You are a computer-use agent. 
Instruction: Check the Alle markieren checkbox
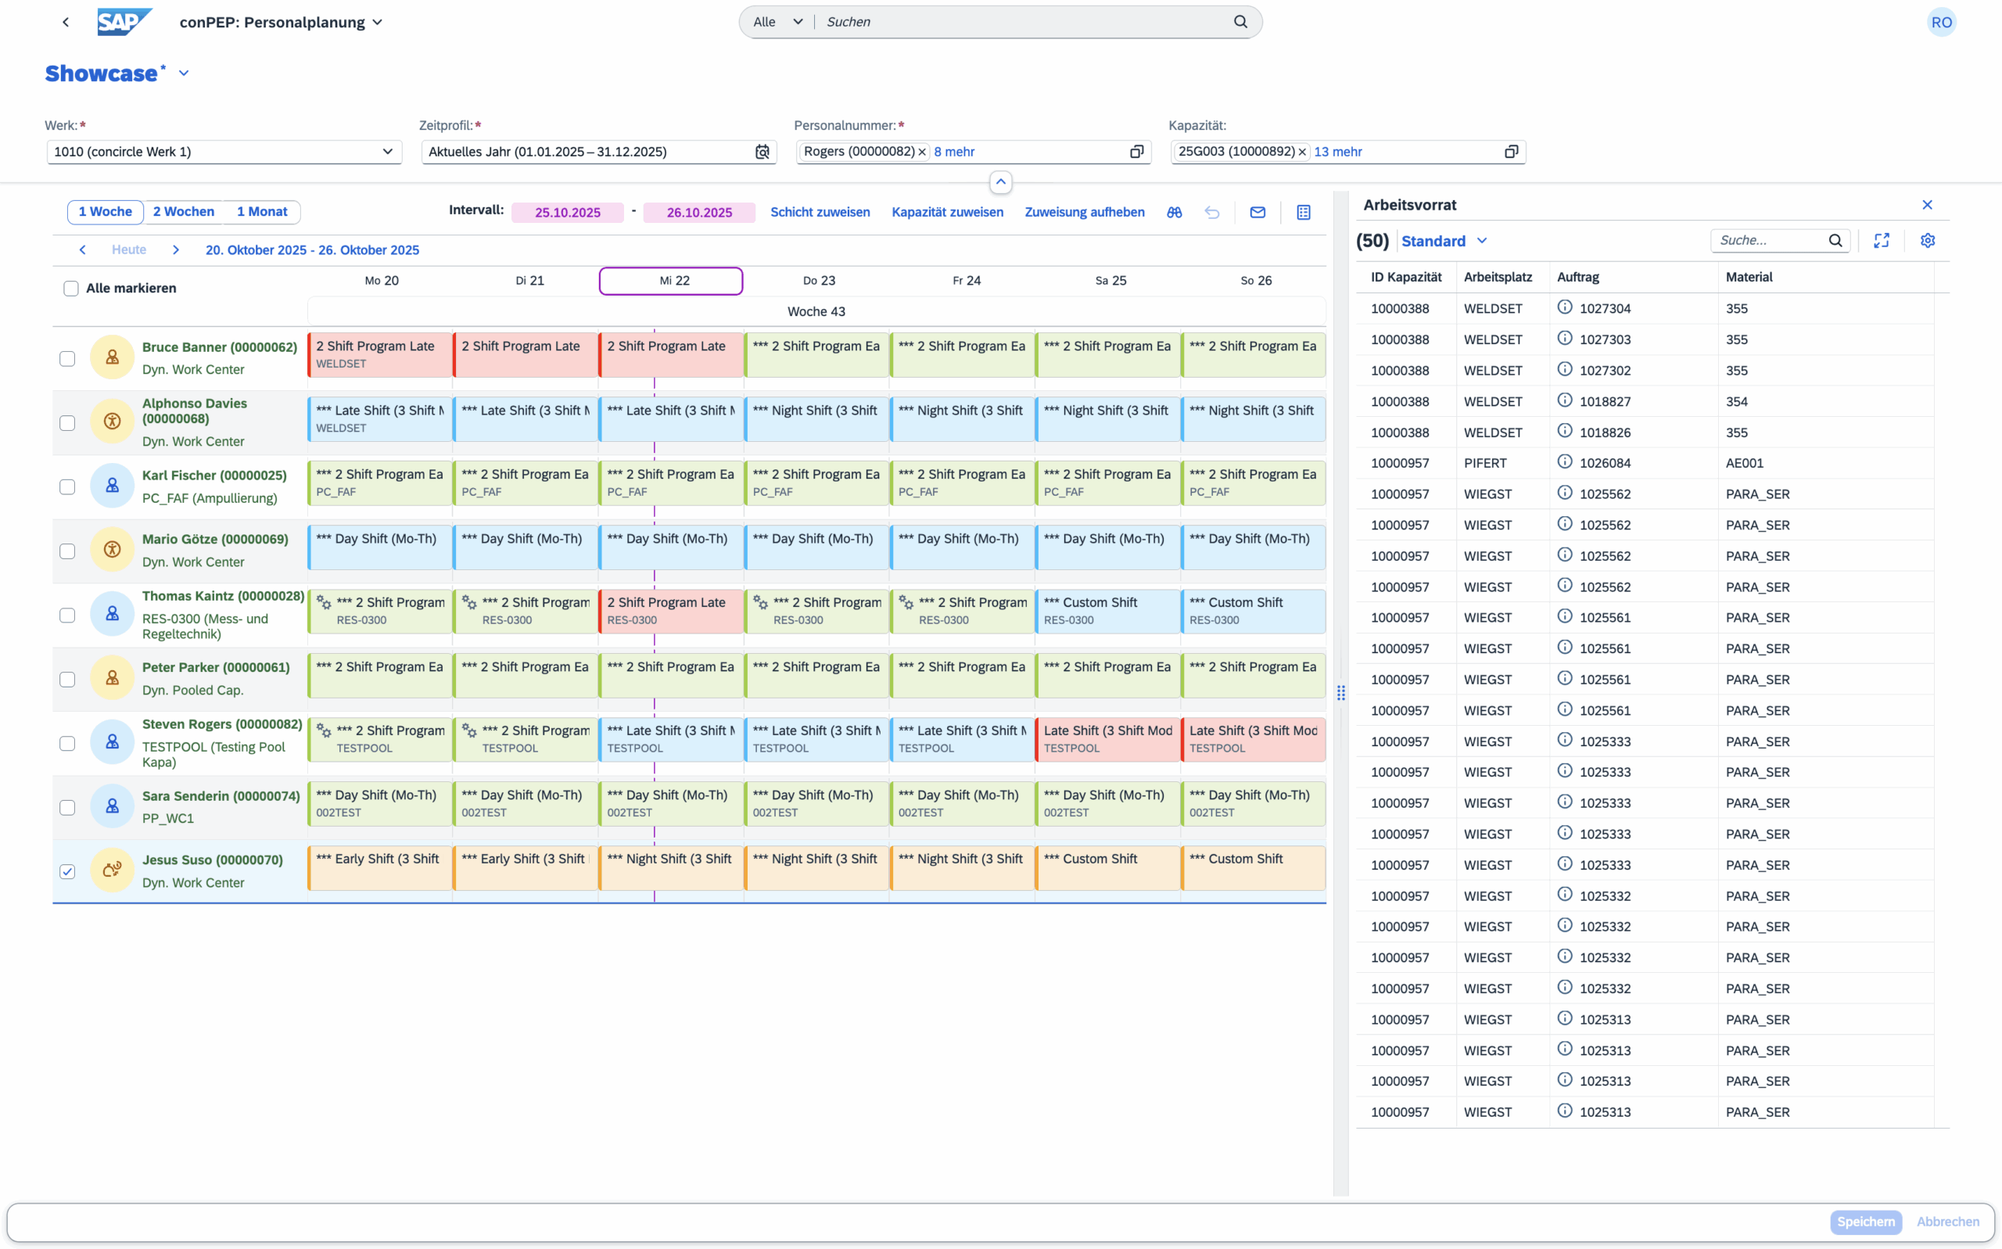click(x=71, y=289)
